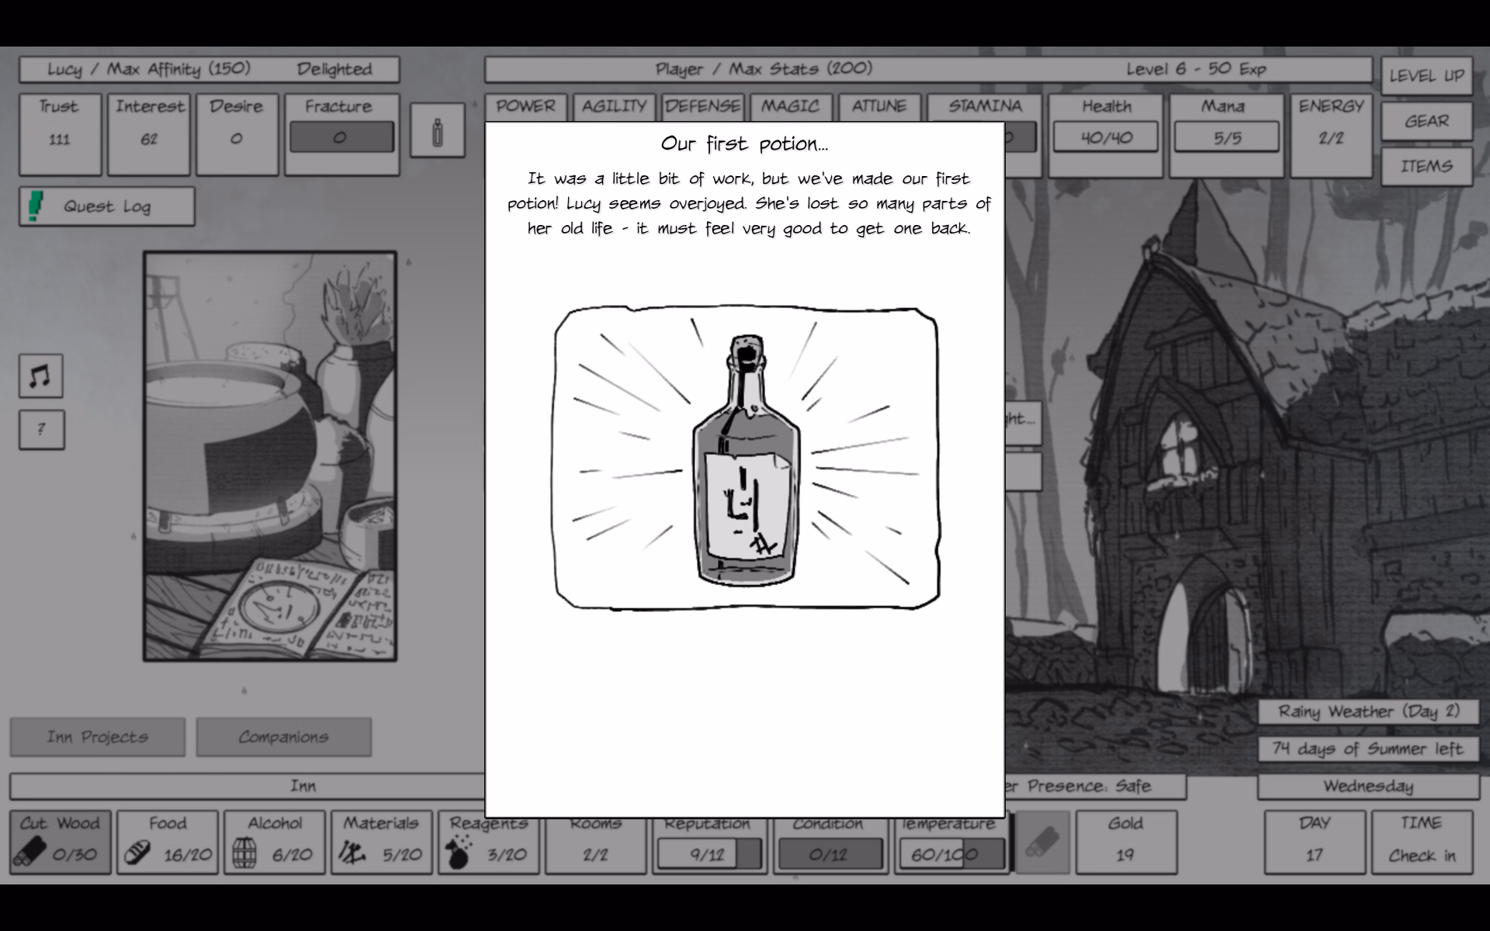
Task: Click the Reagents potion icon
Action: (x=459, y=852)
